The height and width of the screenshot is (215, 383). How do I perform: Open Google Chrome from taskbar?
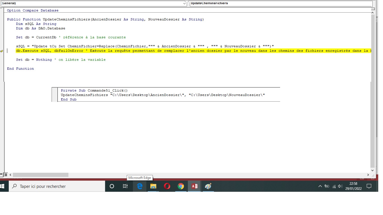point(181,186)
